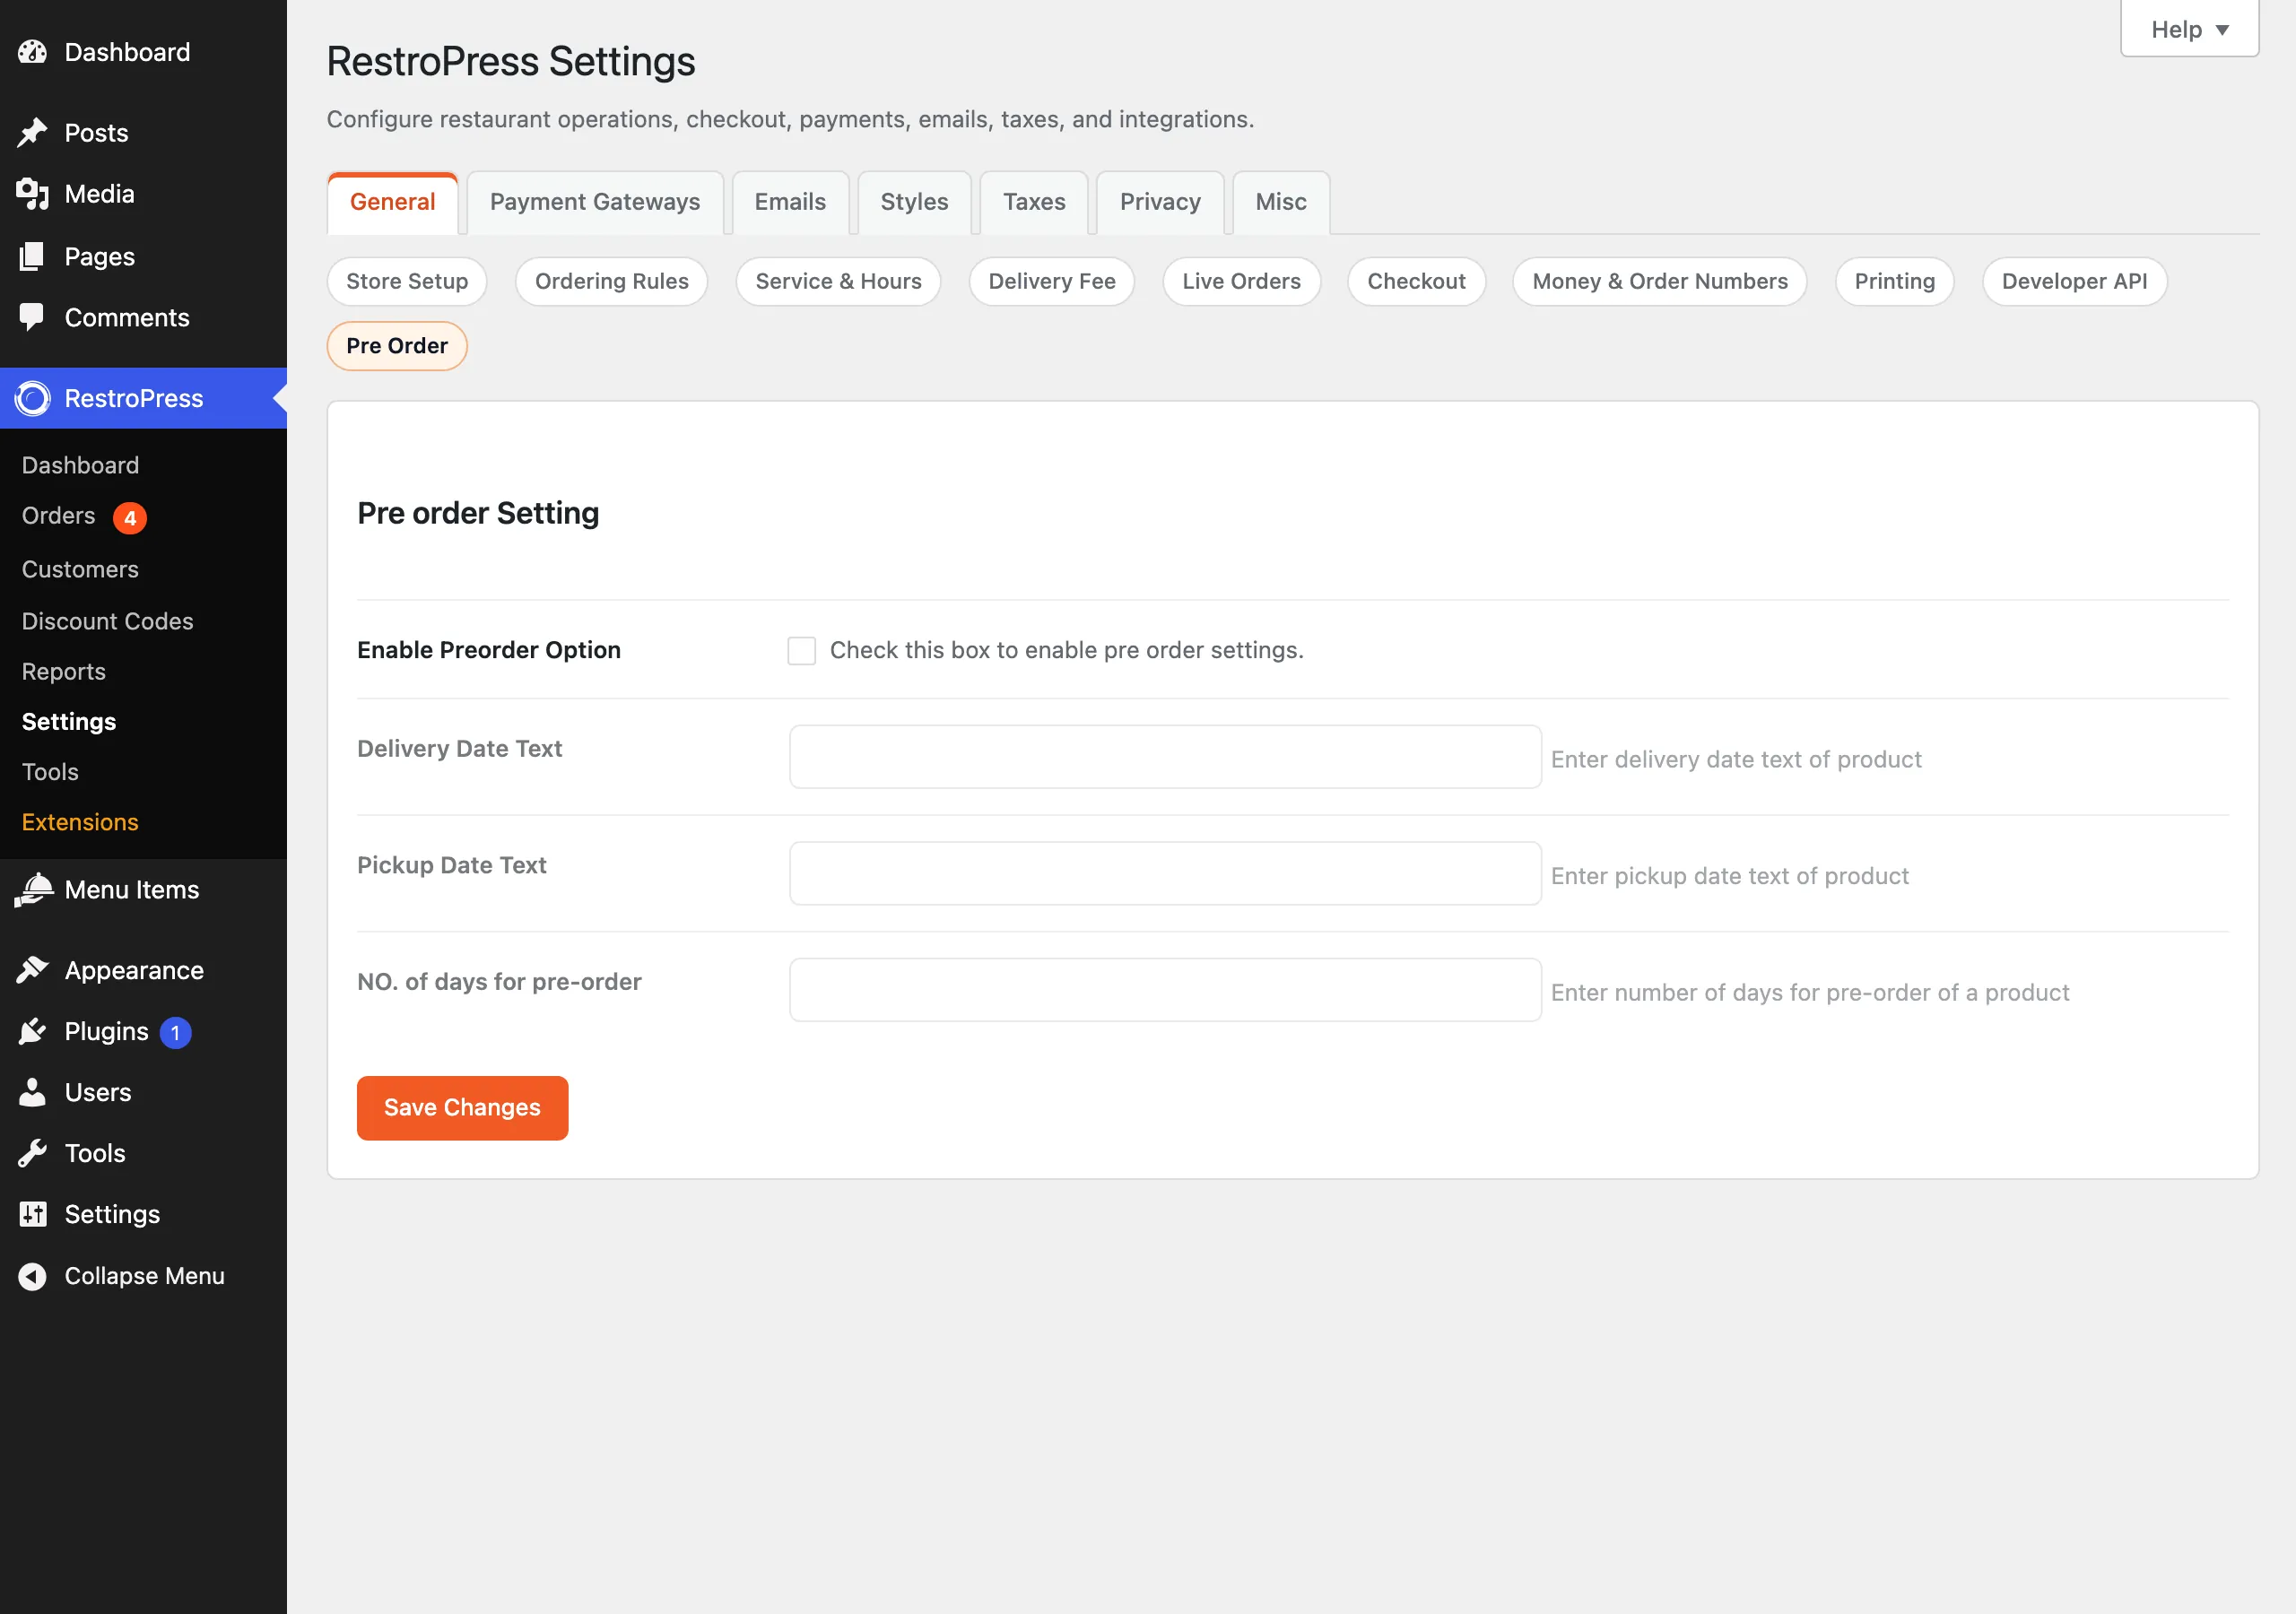Image resolution: width=2296 pixels, height=1614 pixels.
Task: Select the Pre Order section pill
Action: pos(397,346)
